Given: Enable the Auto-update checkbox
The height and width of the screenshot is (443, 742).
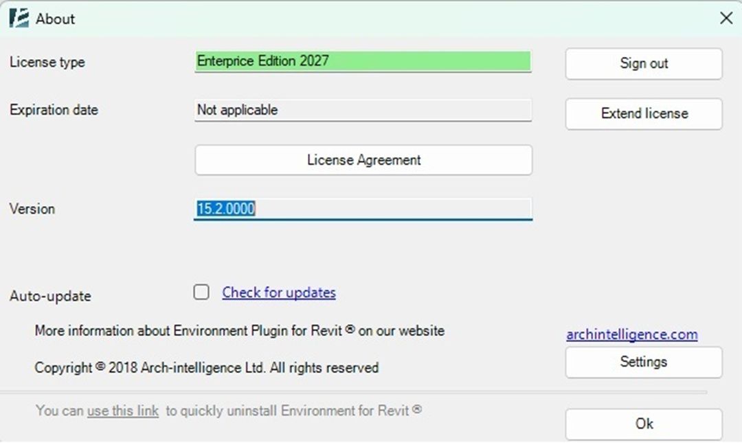Looking at the screenshot, I should (201, 292).
